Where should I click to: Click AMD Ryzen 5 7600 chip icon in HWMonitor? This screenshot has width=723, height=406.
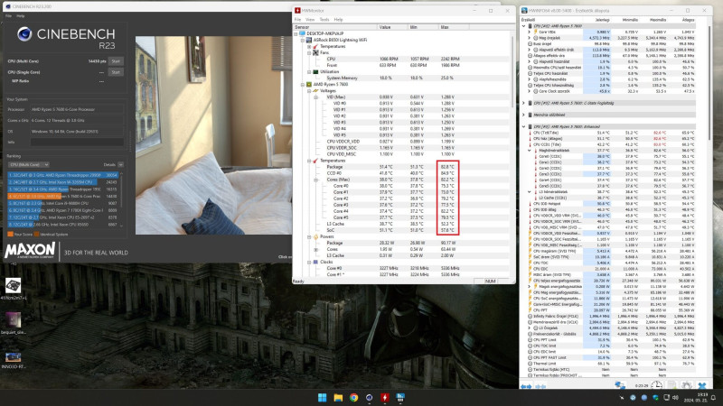point(309,84)
